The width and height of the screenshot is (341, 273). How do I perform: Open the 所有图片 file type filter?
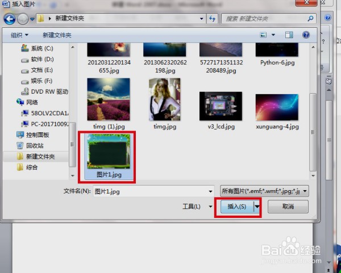(x=264, y=191)
